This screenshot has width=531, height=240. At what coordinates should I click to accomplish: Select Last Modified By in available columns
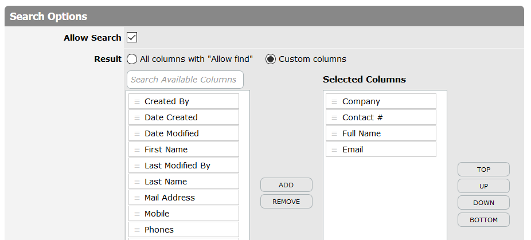(183, 166)
